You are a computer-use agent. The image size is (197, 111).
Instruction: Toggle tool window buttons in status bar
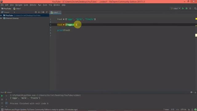[2, 109]
